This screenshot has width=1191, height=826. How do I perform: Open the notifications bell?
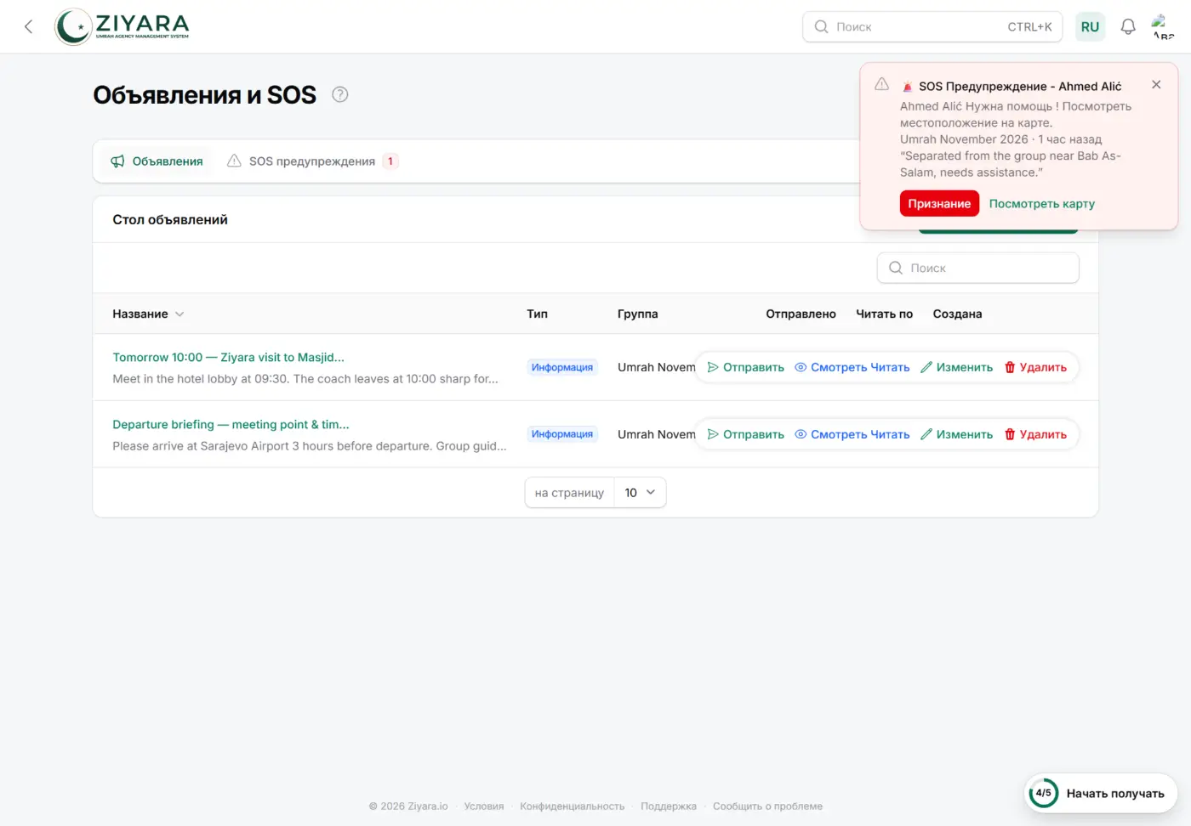(x=1128, y=26)
